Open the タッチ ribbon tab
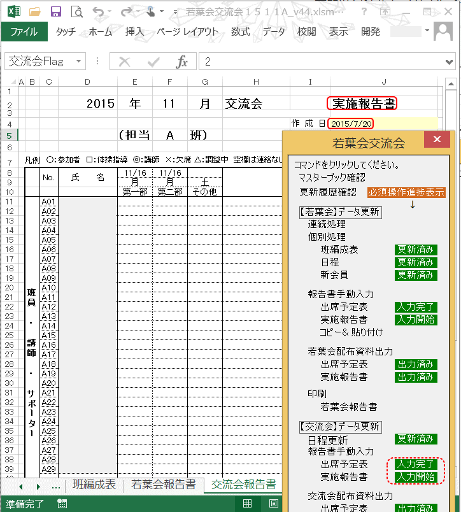This screenshot has height=512, width=461. (66, 32)
